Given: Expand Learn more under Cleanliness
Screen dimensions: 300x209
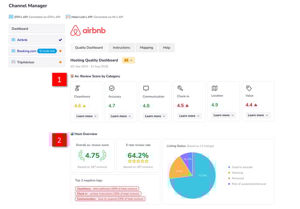Looking at the screenshot, I should coord(86,116).
